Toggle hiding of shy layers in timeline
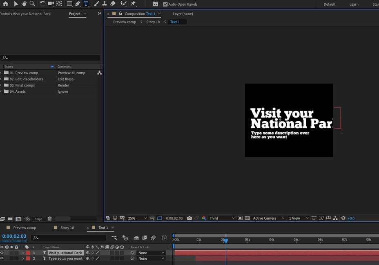The width and height of the screenshot is (379, 265). pos(136,238)
